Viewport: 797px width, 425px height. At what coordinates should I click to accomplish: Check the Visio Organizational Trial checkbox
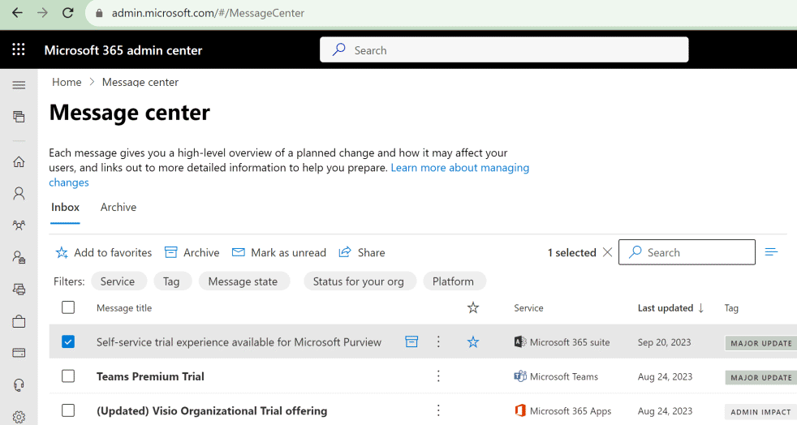tap(68, 410)
